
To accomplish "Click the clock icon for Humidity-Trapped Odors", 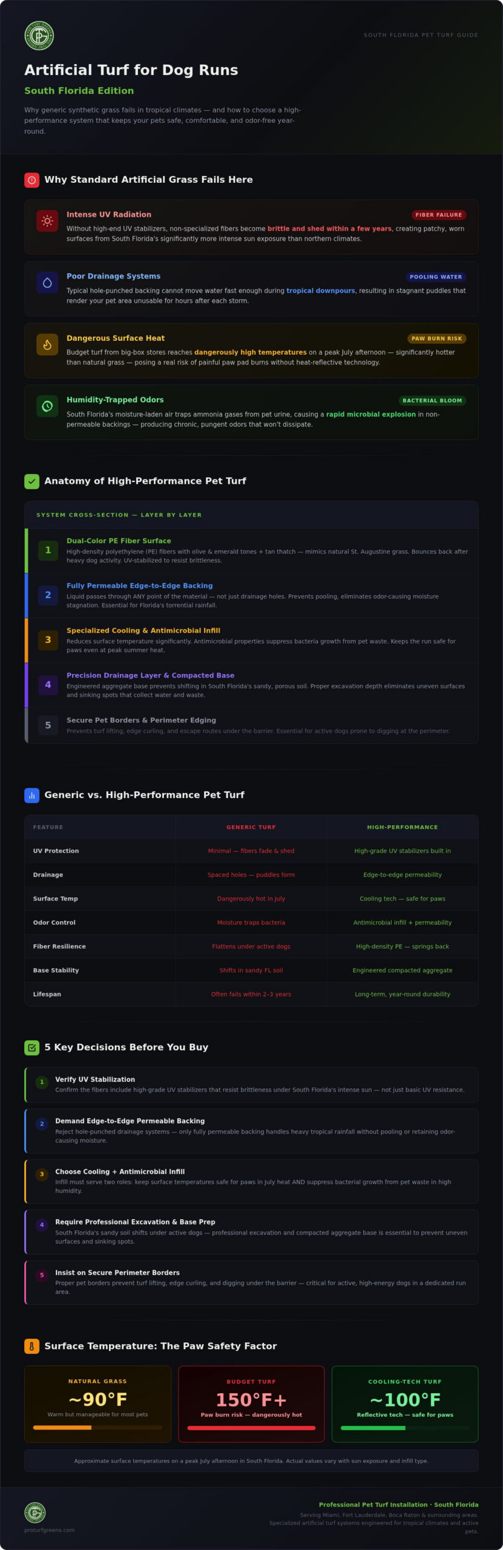I will [47, 406].
